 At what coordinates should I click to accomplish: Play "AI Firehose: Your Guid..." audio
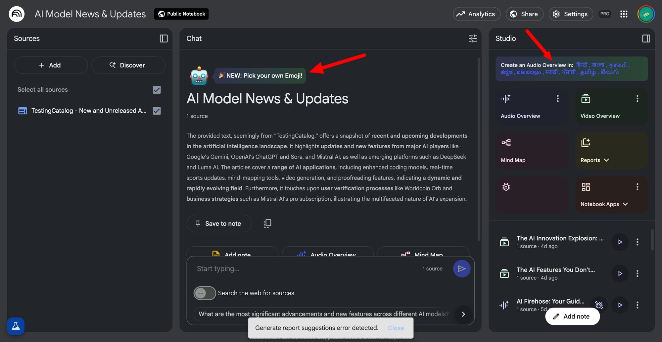coord(620,305)
